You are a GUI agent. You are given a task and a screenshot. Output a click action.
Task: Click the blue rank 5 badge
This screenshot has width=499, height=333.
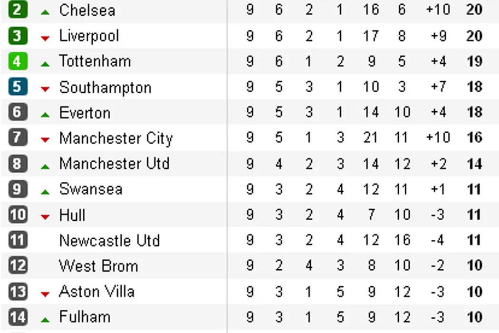18,87
